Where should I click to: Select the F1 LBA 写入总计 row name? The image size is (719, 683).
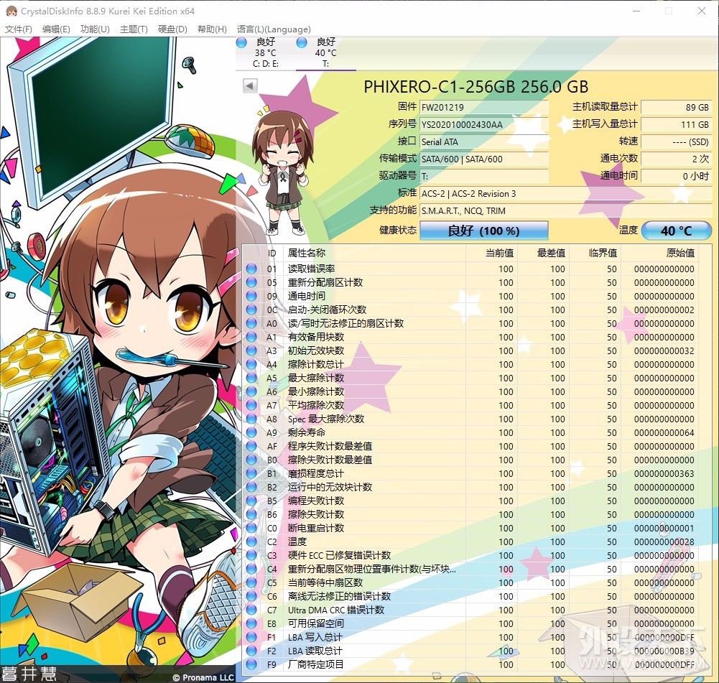click(x=315, y=637)
